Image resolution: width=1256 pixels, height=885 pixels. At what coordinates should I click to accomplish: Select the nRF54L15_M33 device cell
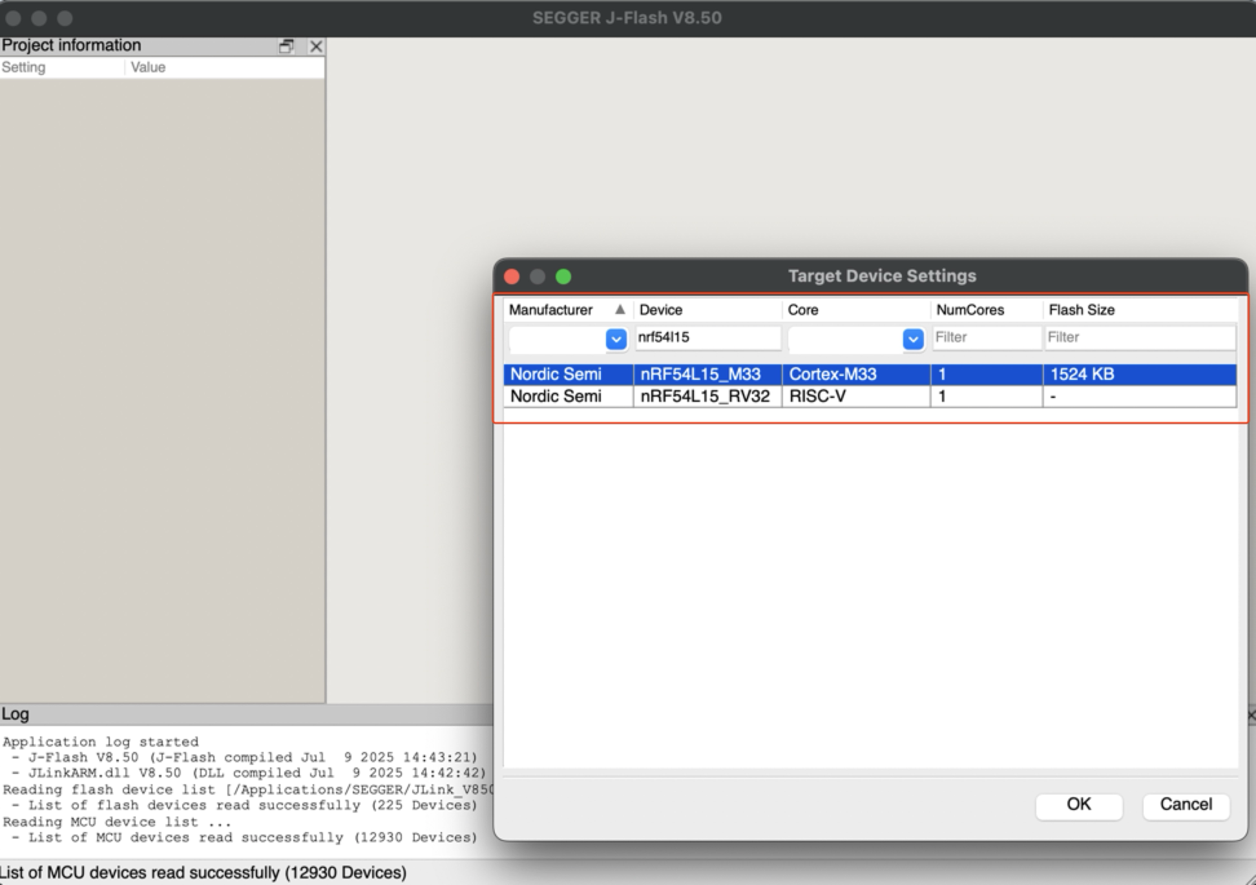(x=707, y=375)
